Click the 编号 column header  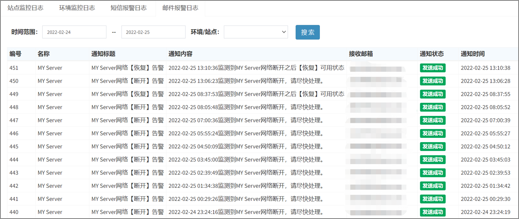[x=15, y=54]
